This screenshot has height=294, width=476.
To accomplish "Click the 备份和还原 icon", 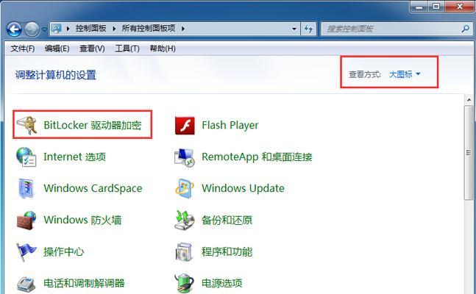I will click(x=184, y=220).
